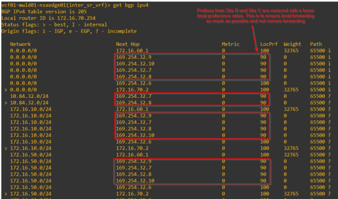Image resolution: width=338 pixels, height=199 pixels.
Task: Click best-route '>' marker beside 172.16.10.0/24
Action: click(6, 148)
